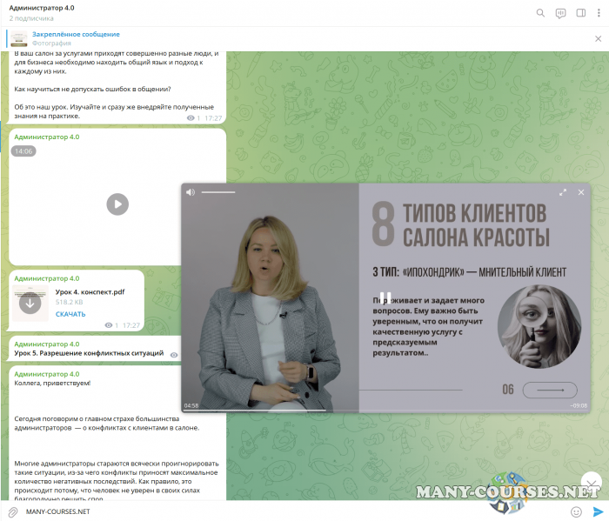Open the three-dot more options menu

click(x=599, y=13)
